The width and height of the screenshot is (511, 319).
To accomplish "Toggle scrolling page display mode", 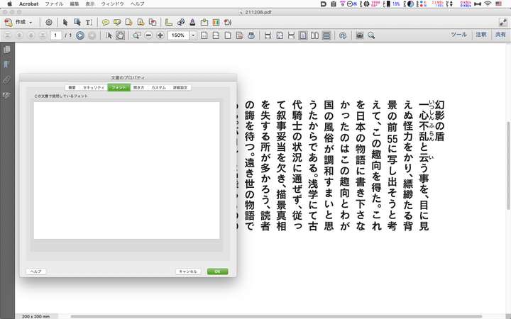I will (326, 35).
